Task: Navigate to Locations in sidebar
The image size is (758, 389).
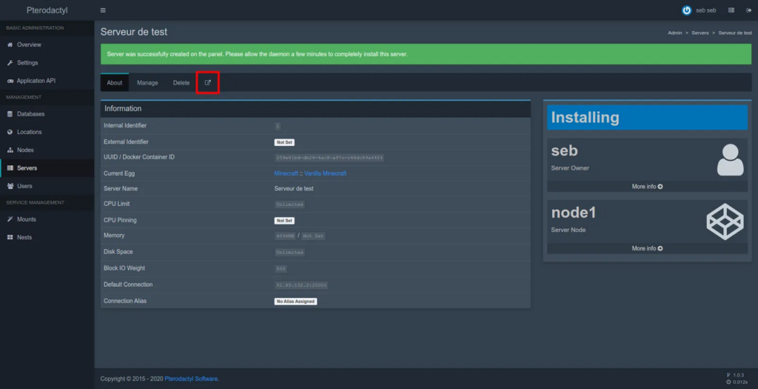Action: pos(30,132)
